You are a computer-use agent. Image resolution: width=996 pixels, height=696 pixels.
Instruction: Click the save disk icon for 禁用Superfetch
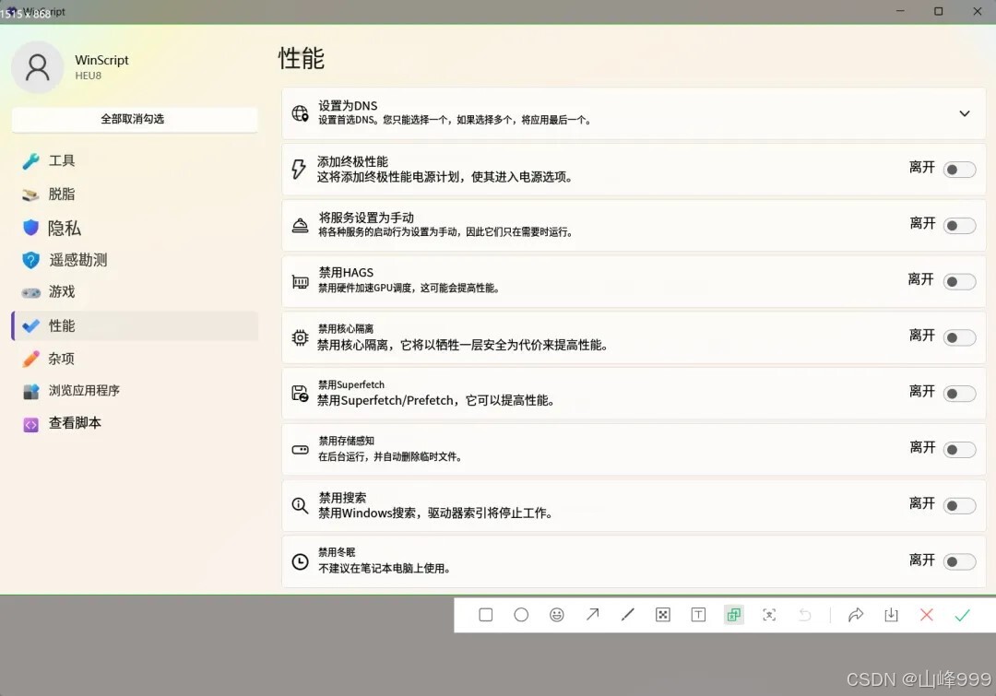click(300, 394)
